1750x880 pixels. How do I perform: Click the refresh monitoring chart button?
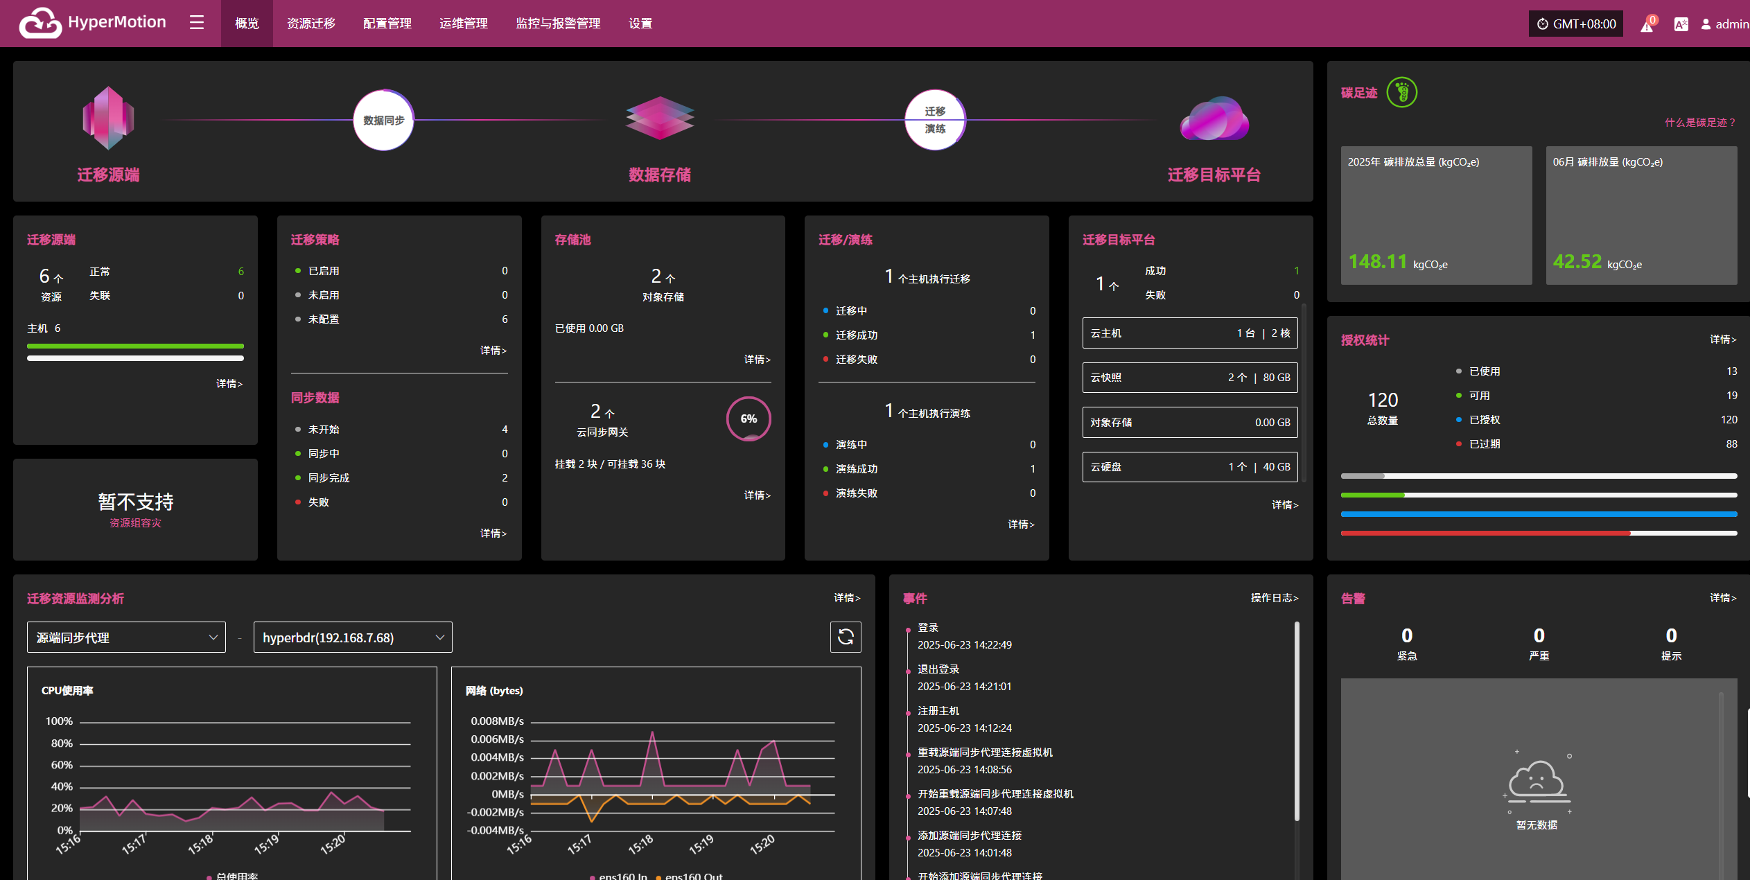tap(846, 637)
